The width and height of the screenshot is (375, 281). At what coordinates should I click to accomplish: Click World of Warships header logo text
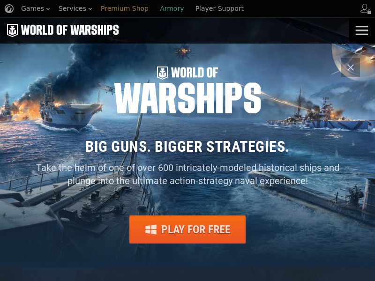[70, 30]
